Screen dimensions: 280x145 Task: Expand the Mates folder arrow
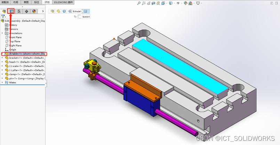point(2,82)
